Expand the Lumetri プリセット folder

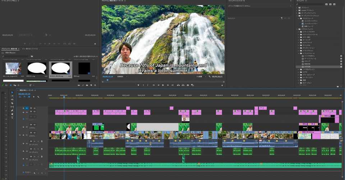coord(297,10)
